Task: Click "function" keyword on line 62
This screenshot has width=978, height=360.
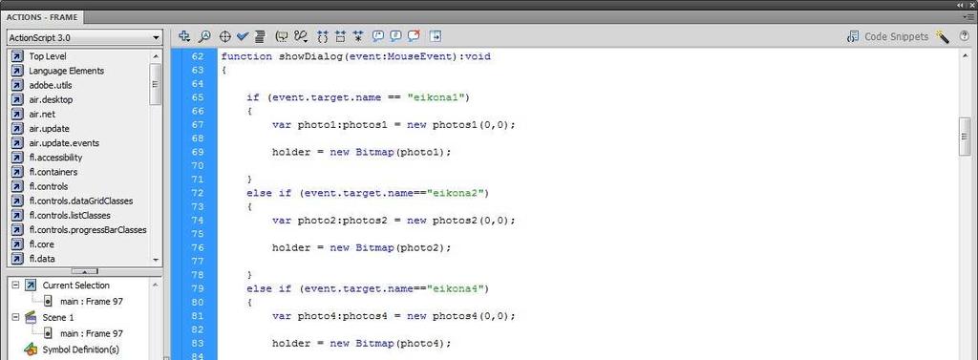Action: (x=246, y=56)
